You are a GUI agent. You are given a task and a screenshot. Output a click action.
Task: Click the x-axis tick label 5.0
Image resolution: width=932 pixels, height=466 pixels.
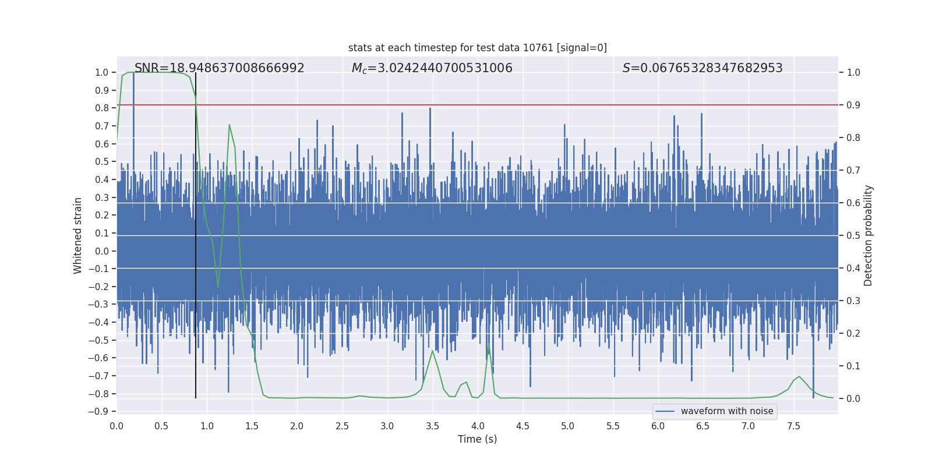pyautogui.click(x=567, y=426)
